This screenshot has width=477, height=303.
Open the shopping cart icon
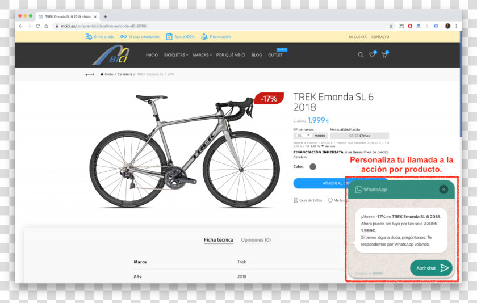(x=384, y=54)
